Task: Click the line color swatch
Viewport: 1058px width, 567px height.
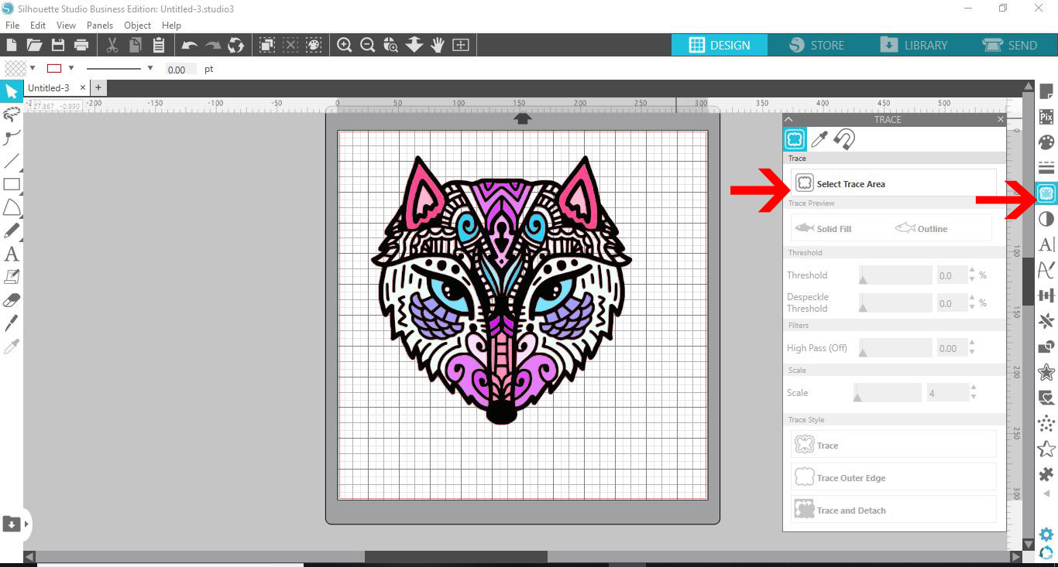Action: 54,68
